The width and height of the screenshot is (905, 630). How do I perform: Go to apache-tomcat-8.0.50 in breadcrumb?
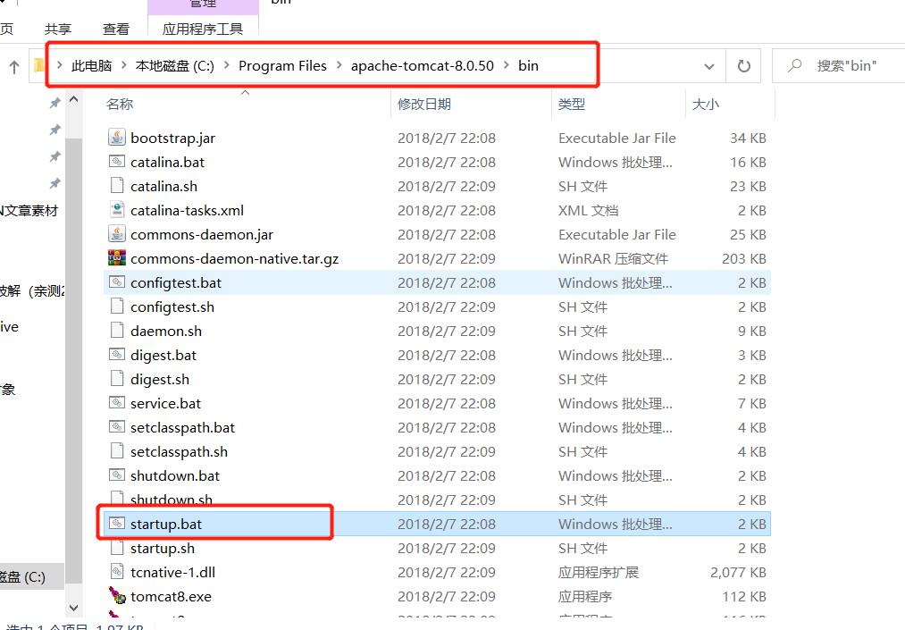click(423, 66)
